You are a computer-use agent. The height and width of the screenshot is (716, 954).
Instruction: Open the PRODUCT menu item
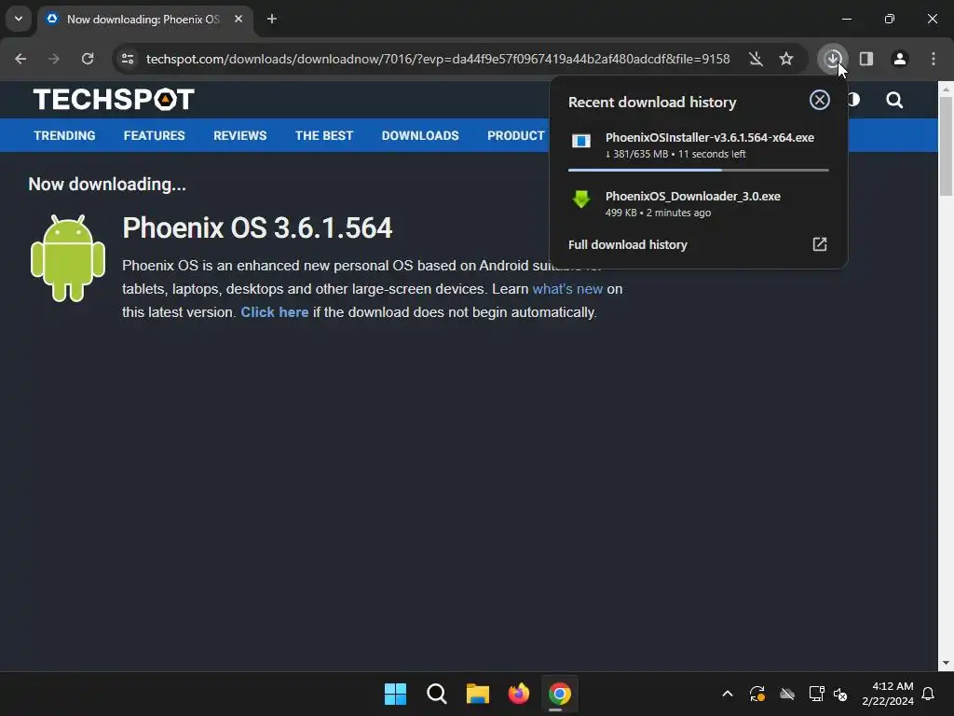click(516, 136)
